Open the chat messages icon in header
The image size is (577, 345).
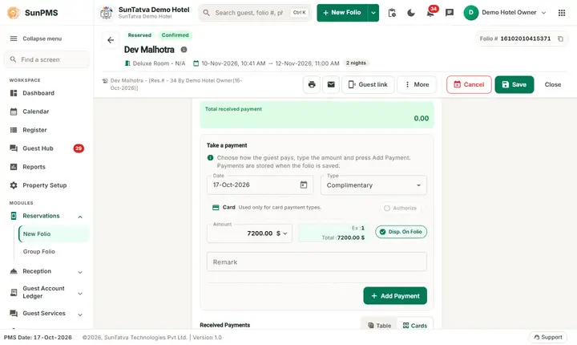450,13
